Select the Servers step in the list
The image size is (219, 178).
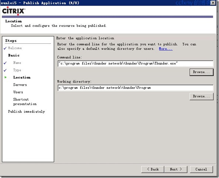pos(20,85)
